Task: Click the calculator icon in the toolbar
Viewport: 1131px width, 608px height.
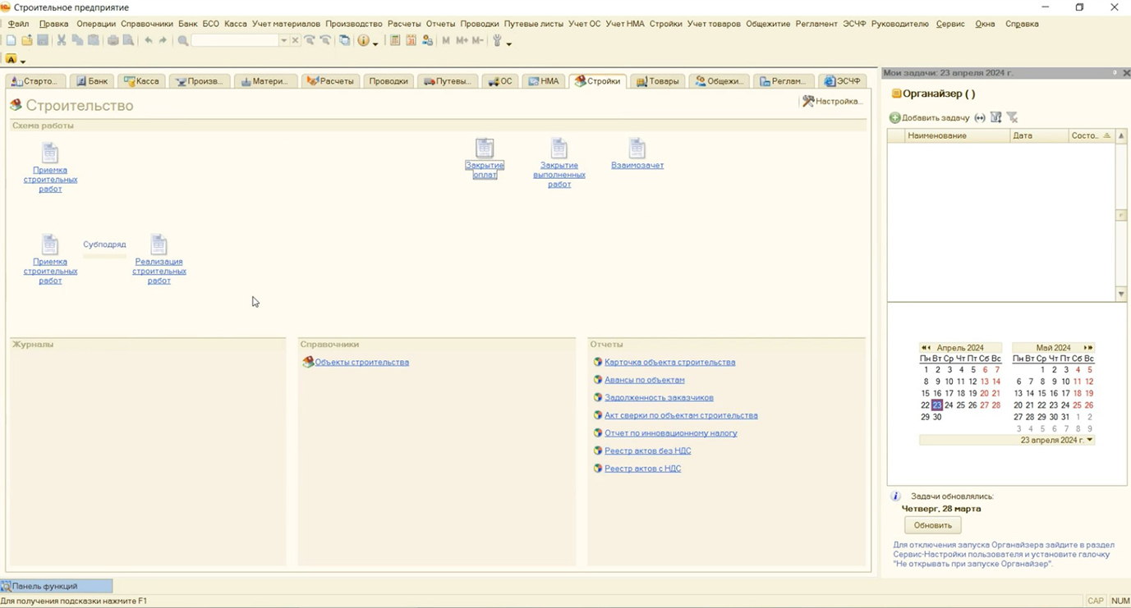Action: pyautogui.click(x=395, y=40)
